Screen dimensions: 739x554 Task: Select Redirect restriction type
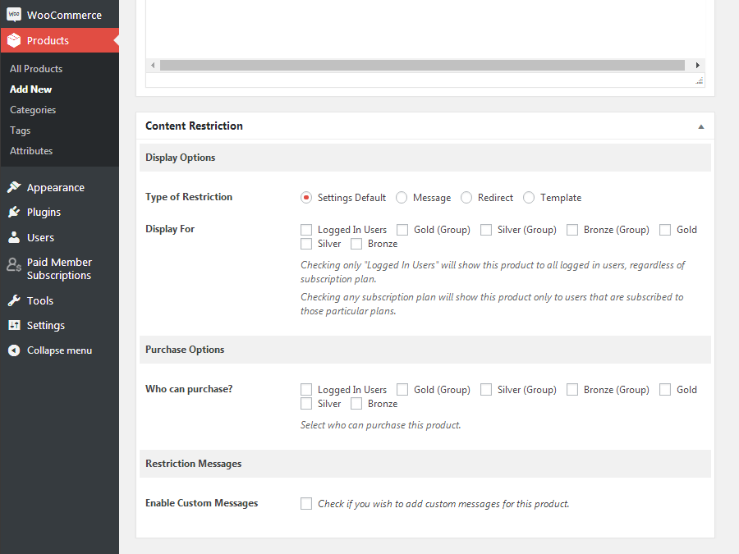tap(466, 197)
